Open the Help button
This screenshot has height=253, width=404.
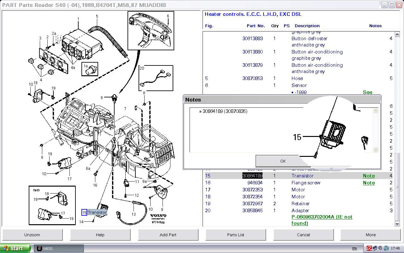point(100,235)
